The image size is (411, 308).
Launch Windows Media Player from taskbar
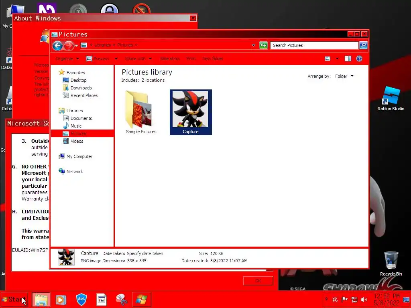tap(61, 300)
